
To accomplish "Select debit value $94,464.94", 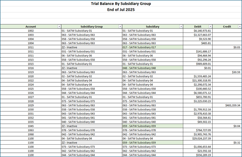I will [198, 56].
